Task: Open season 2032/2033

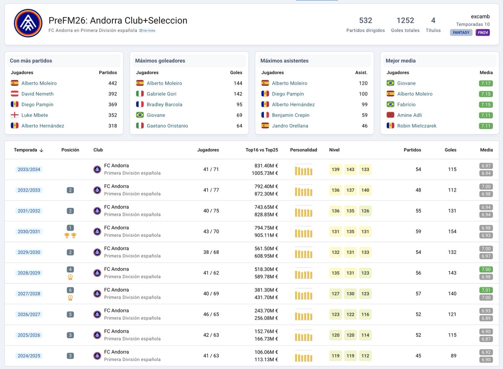Action: click(29, 190)
